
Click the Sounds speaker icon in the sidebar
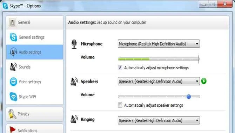(13, 67)
